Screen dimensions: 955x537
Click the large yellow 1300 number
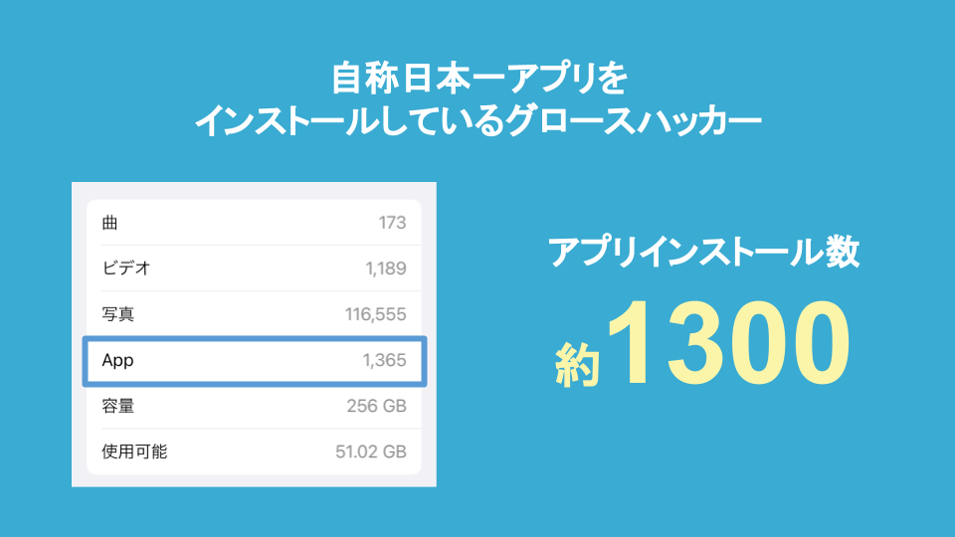tap(729, 343)
